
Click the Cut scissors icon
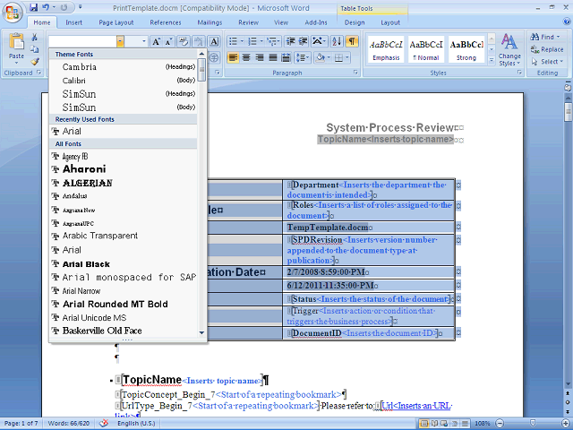[34, 38]
